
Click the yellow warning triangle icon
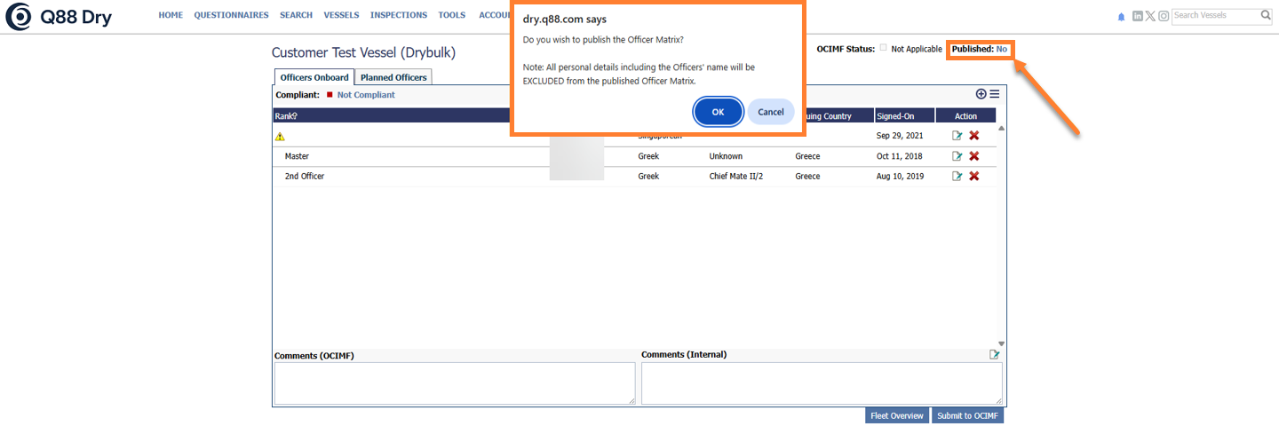pyautogui.click(x=280, y=137)
